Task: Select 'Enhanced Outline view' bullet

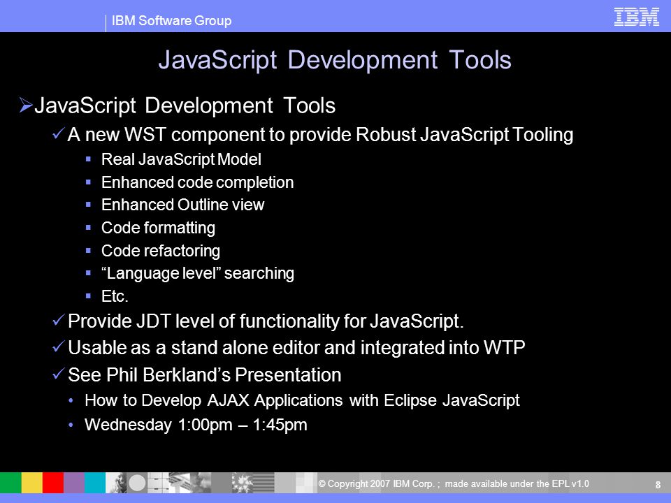Action: pos(182,205)
